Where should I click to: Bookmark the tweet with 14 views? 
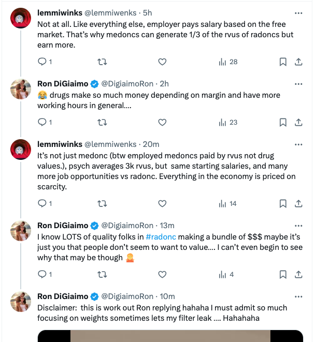click(x=283, y=204)
